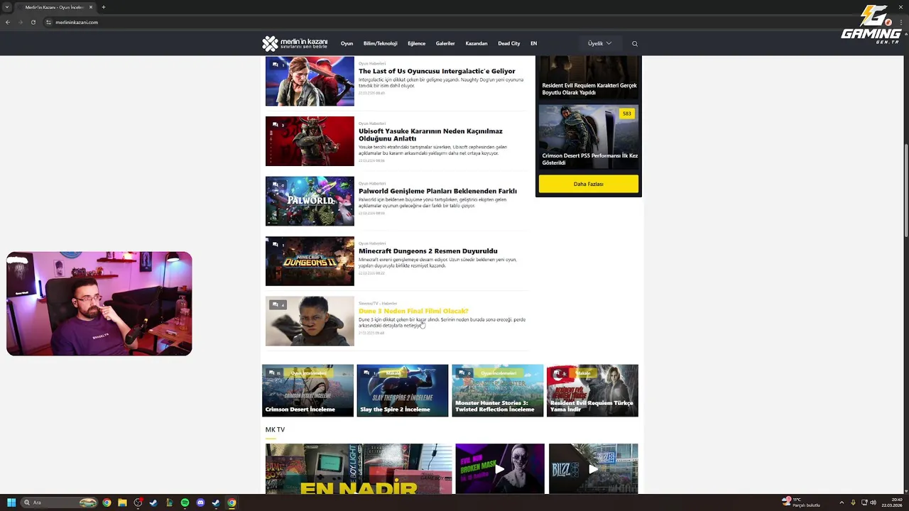The height and width of the screenshot is (511, 909).
Task: Open the Crimson Desert İnceleme card
Action: click(307, 390)
